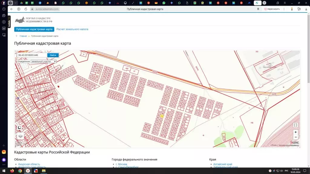This screenshot has width=310, height=174.
Task: Open the Алтайский край link
Action: coord(223,164)
